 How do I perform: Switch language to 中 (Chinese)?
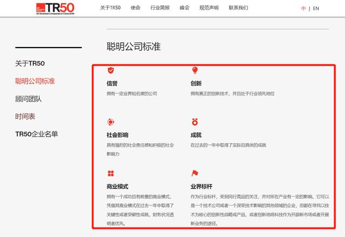[303, 9]
